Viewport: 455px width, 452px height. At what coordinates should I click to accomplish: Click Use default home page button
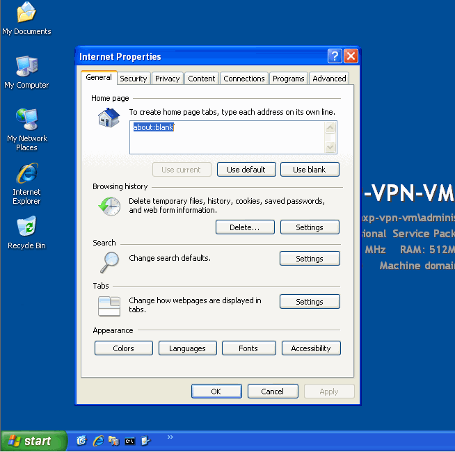(x=246, y=170)
